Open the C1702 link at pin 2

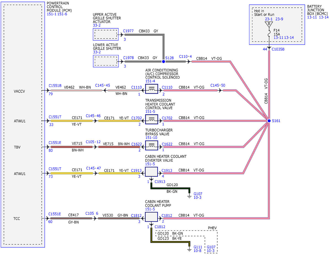click(136, 118)
